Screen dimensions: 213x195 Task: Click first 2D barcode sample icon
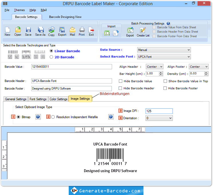click(x=10, y=57)
